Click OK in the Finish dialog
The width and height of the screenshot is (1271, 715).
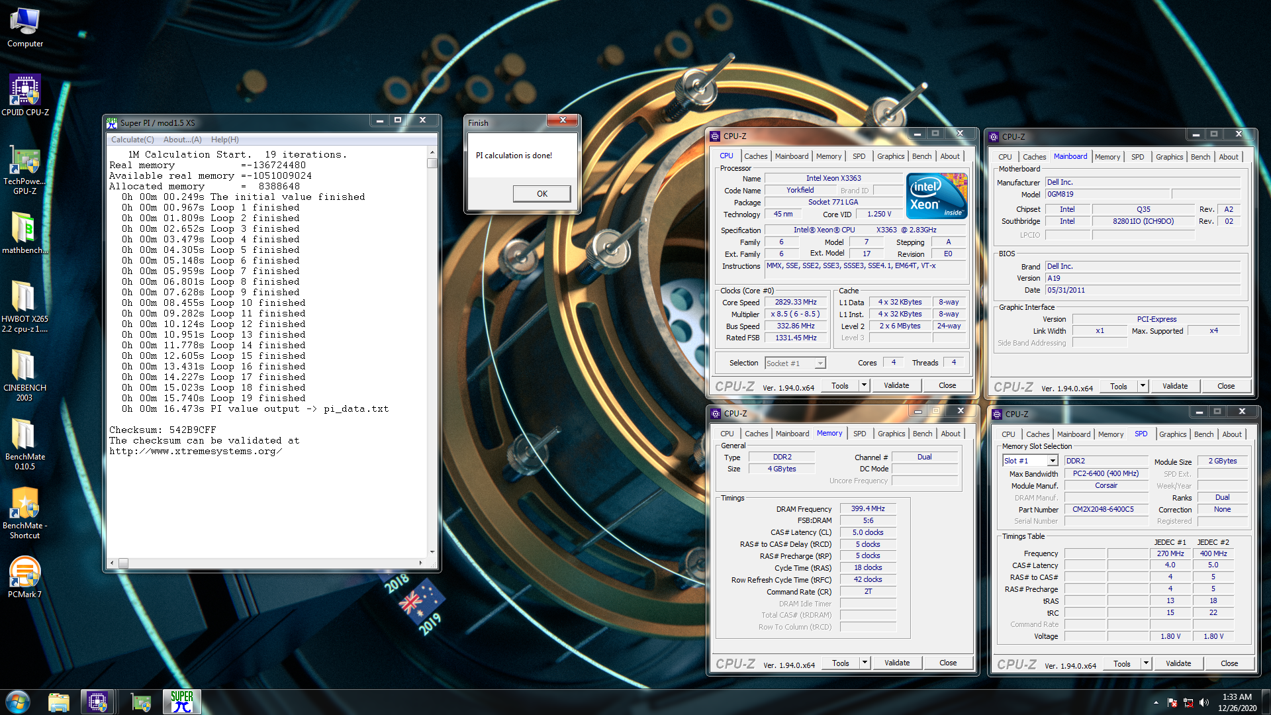click(541, 193)
